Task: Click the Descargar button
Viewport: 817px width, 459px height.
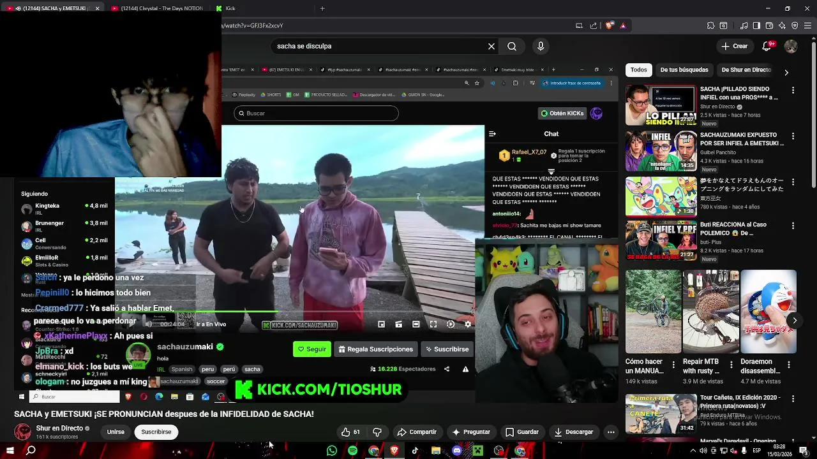Action: pos(573,432)
